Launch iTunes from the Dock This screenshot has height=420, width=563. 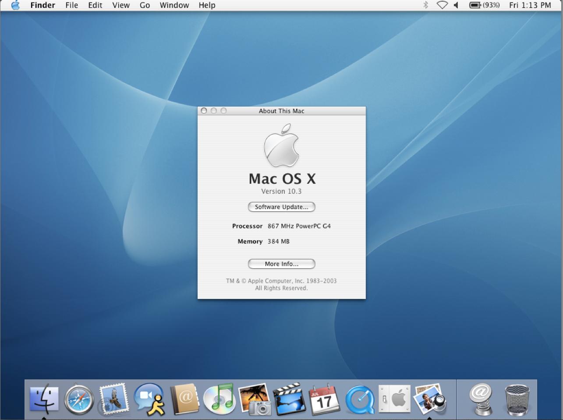point(220,398)
